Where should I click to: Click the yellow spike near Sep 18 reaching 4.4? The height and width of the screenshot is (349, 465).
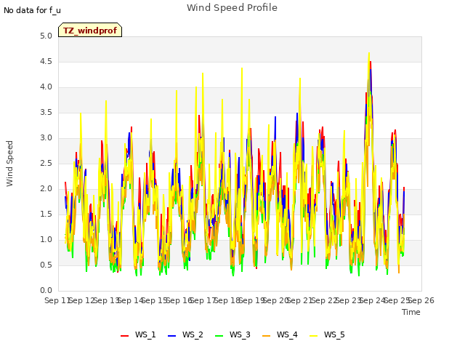(x=242, y=69)
